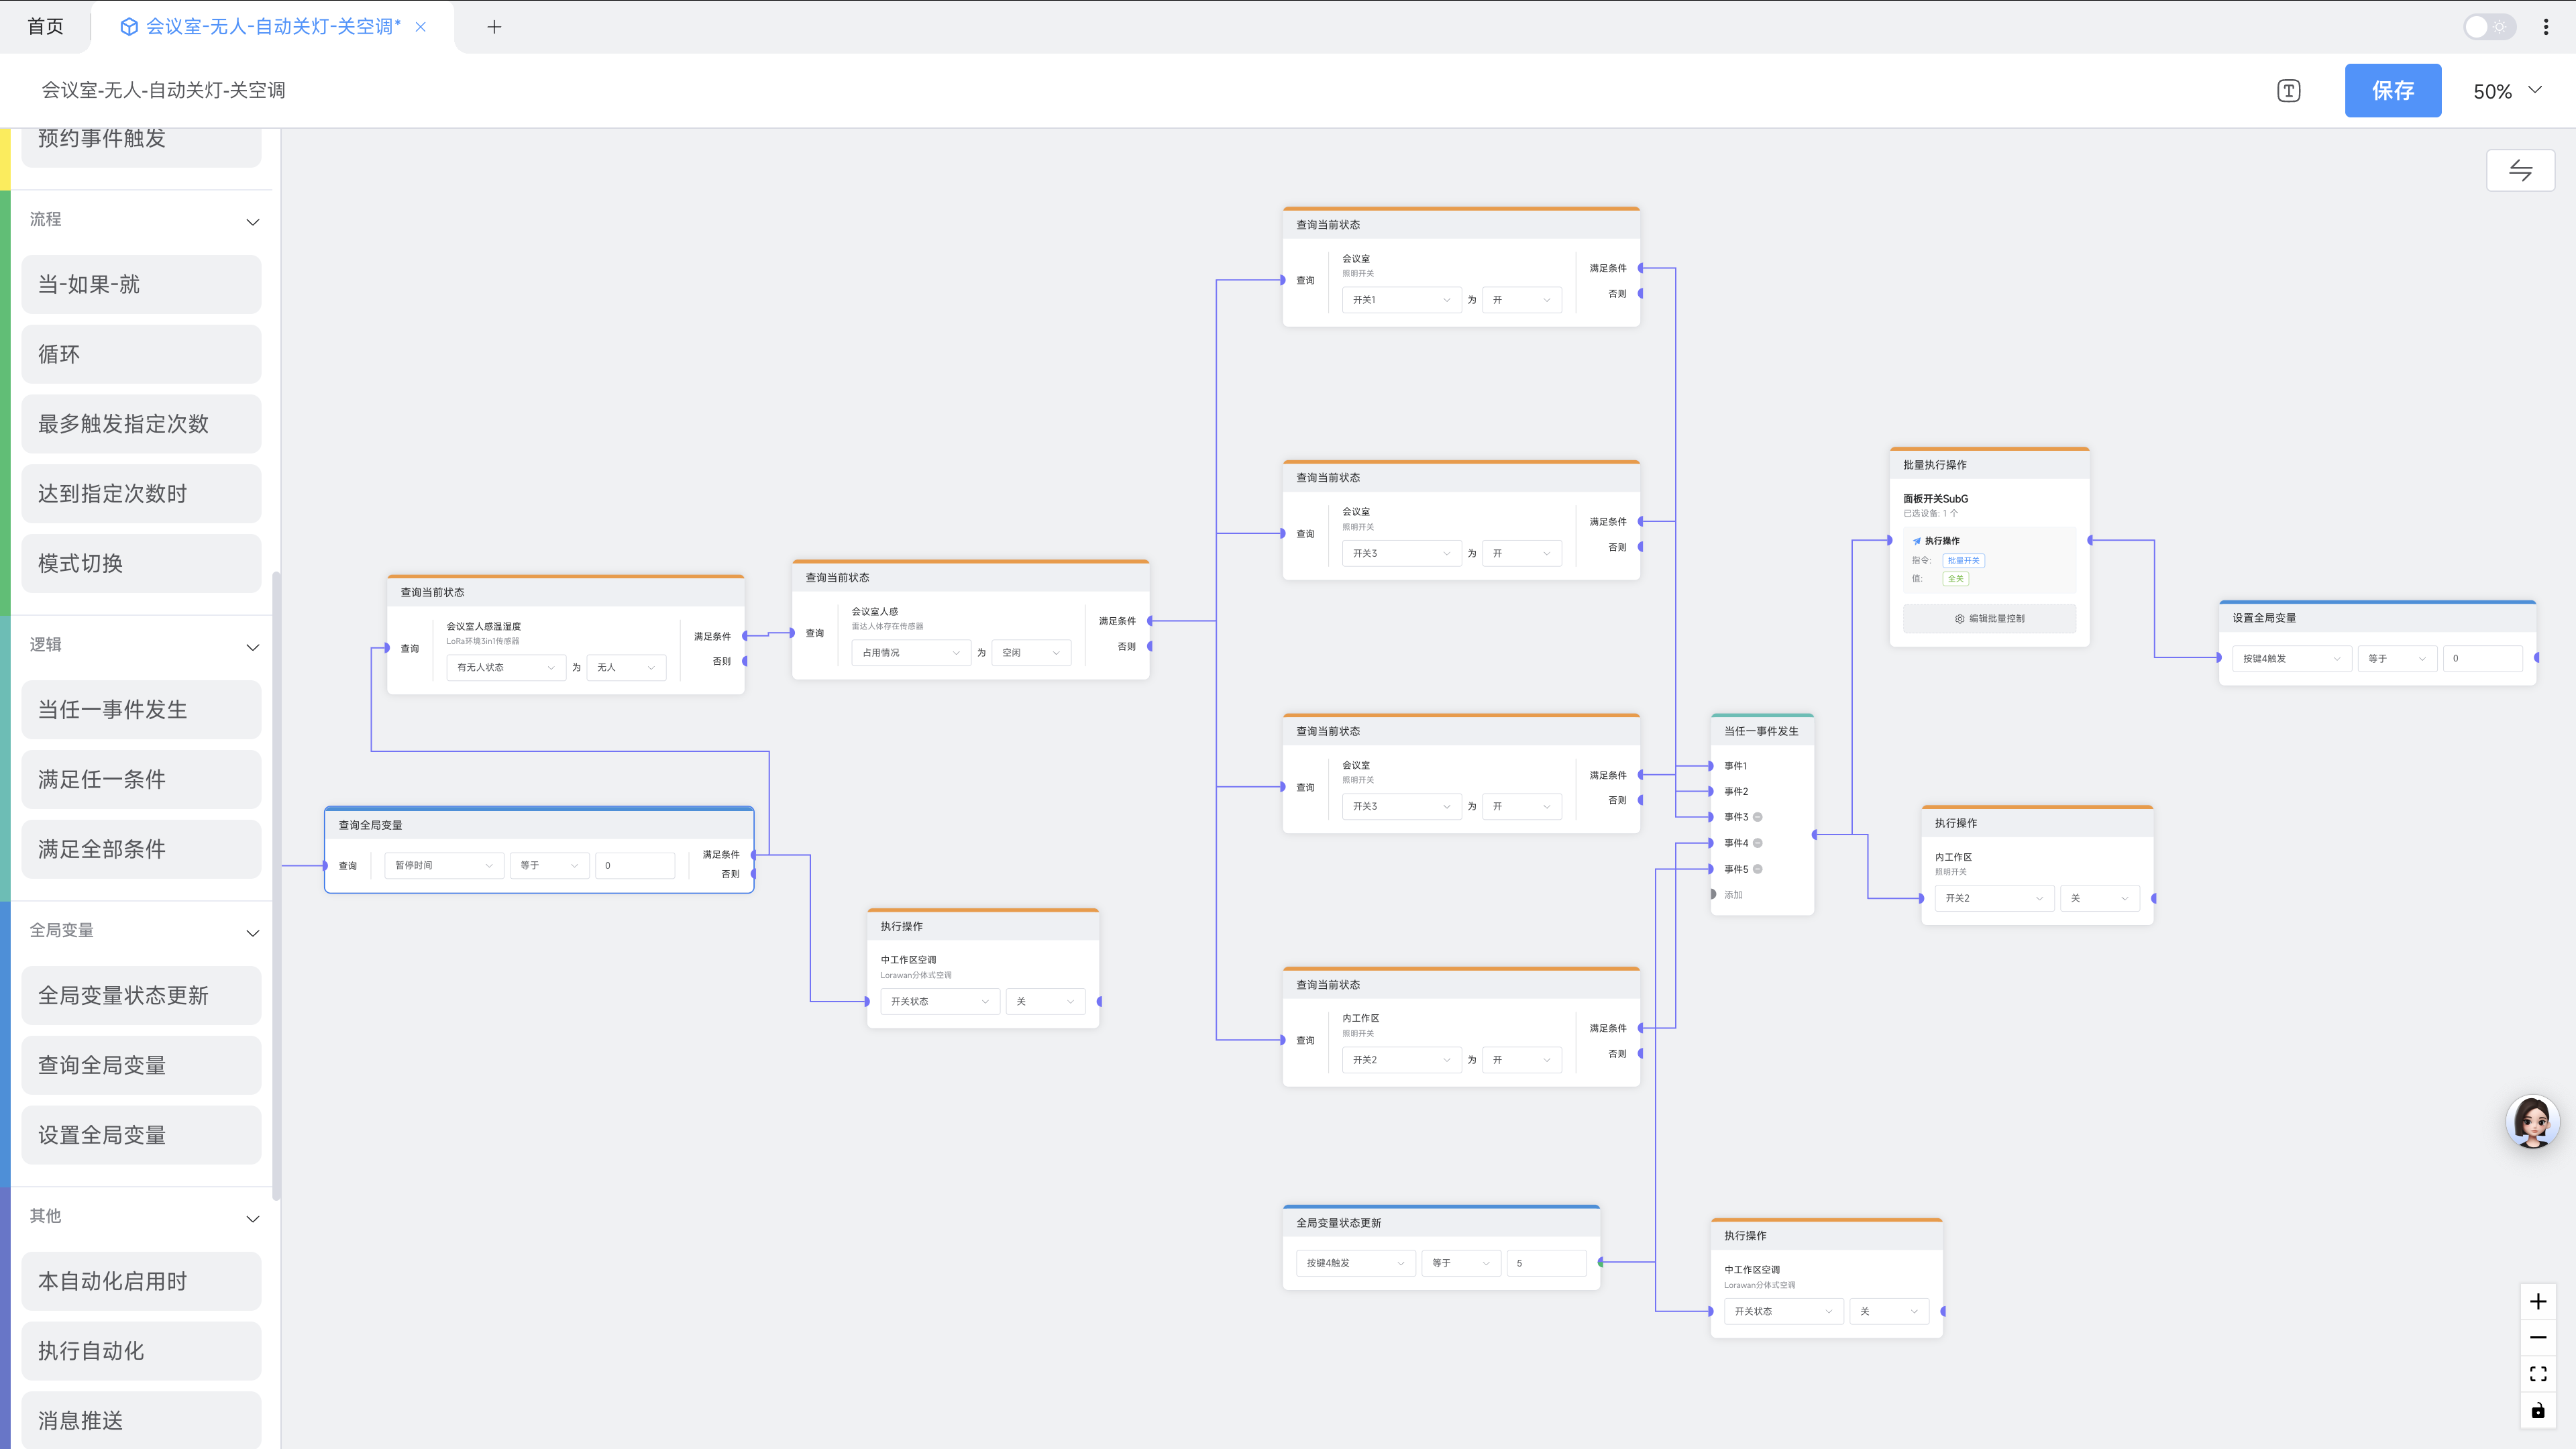
Task: Collapse the 流程 section in sidebar
Action: 252,221
